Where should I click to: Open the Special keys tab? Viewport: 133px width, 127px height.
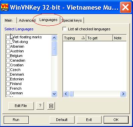tap(72, 20)
